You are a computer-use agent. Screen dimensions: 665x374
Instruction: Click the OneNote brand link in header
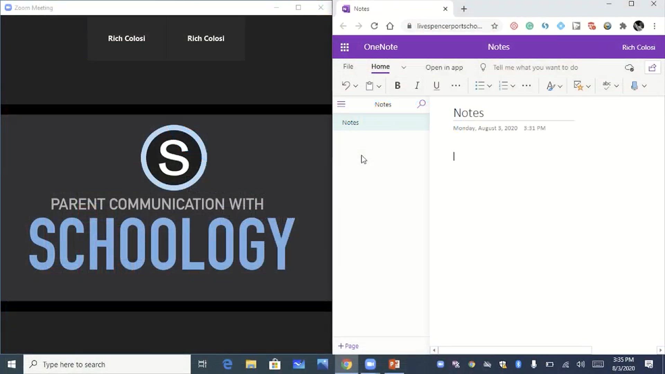[380, 47]
